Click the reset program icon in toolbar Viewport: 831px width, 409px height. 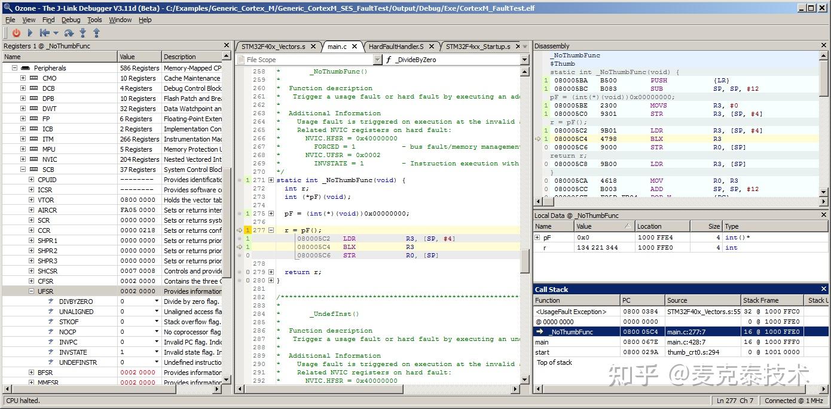pyautogui.click(x=45, y=33)
